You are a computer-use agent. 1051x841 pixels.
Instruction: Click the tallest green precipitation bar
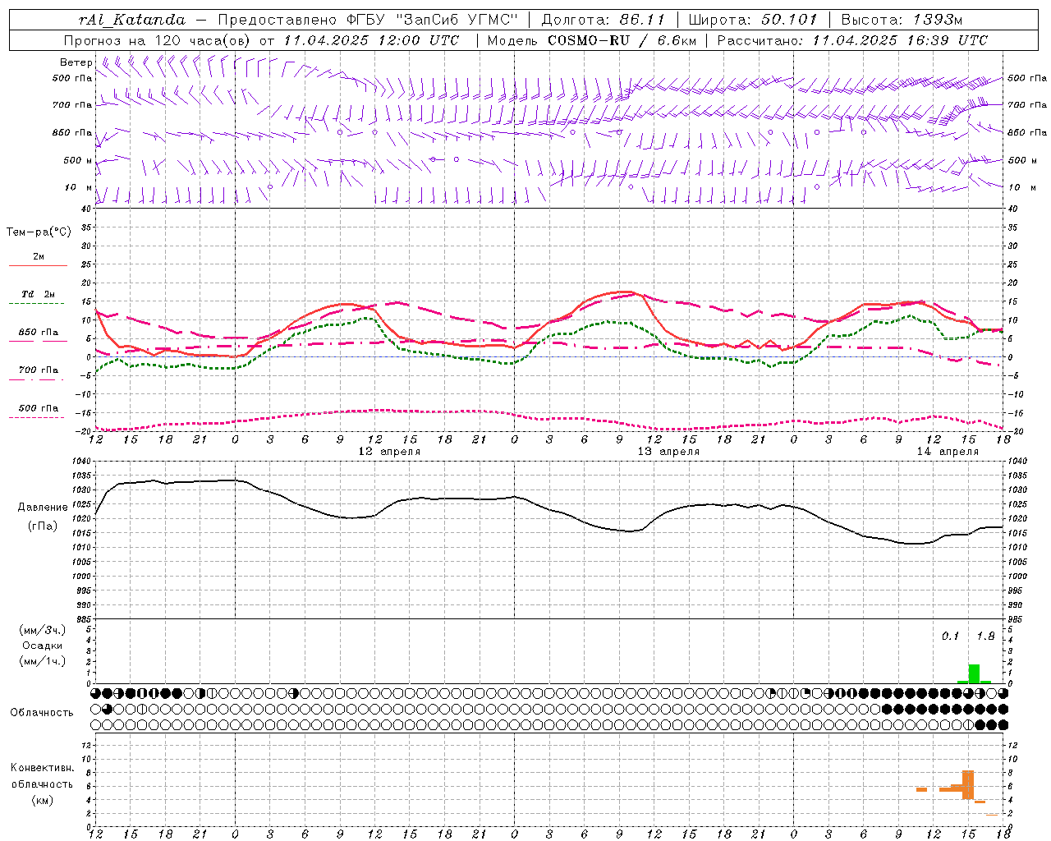(974, 673)
